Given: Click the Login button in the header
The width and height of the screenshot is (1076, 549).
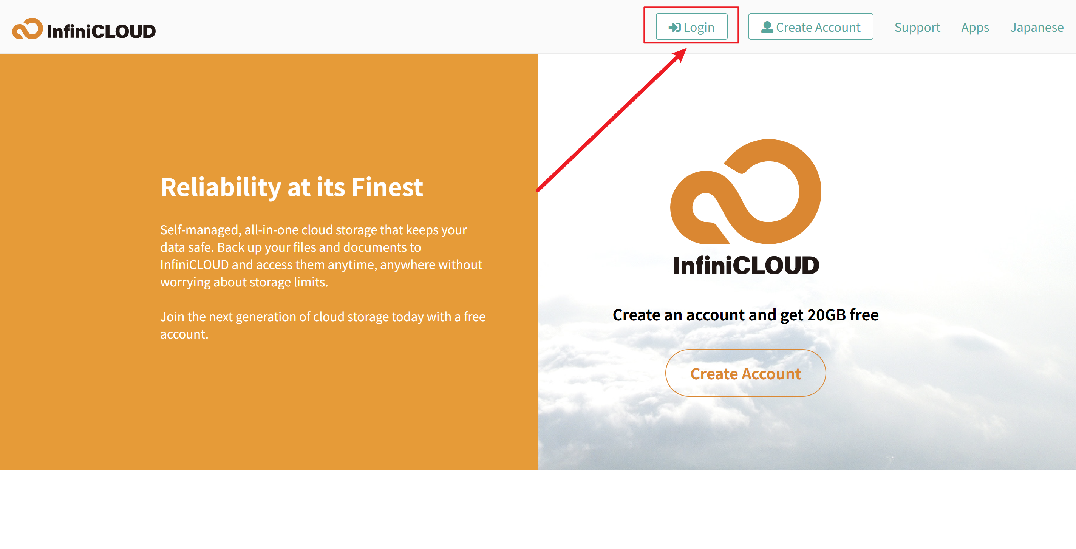Looking at the screenshot, I should (691, 27).
